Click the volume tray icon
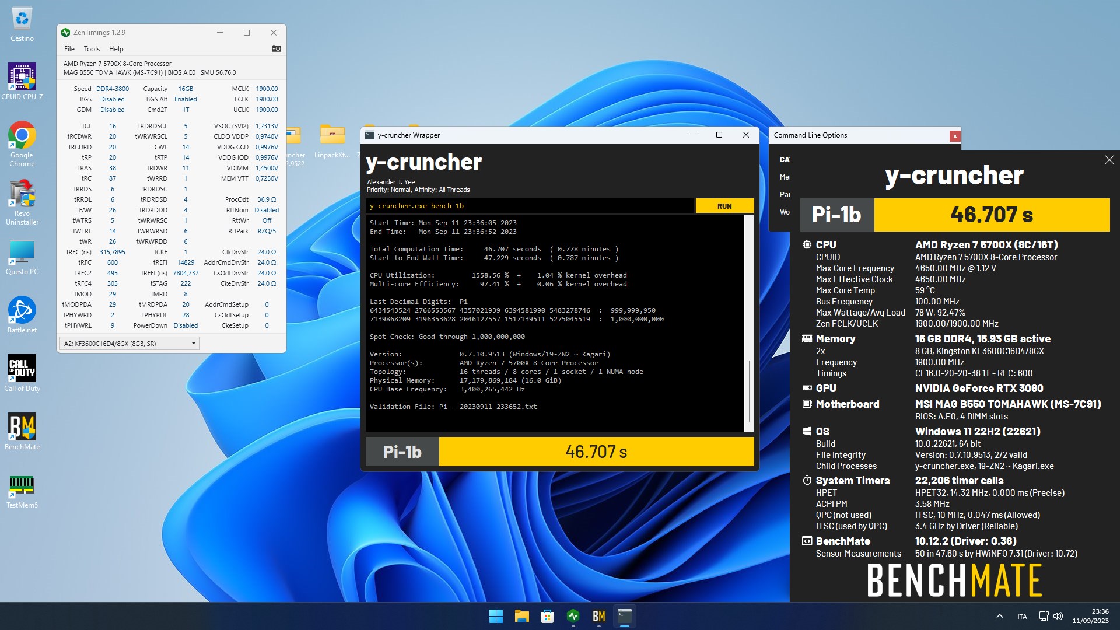The image size is (1120, 630). click(1058, 616)
